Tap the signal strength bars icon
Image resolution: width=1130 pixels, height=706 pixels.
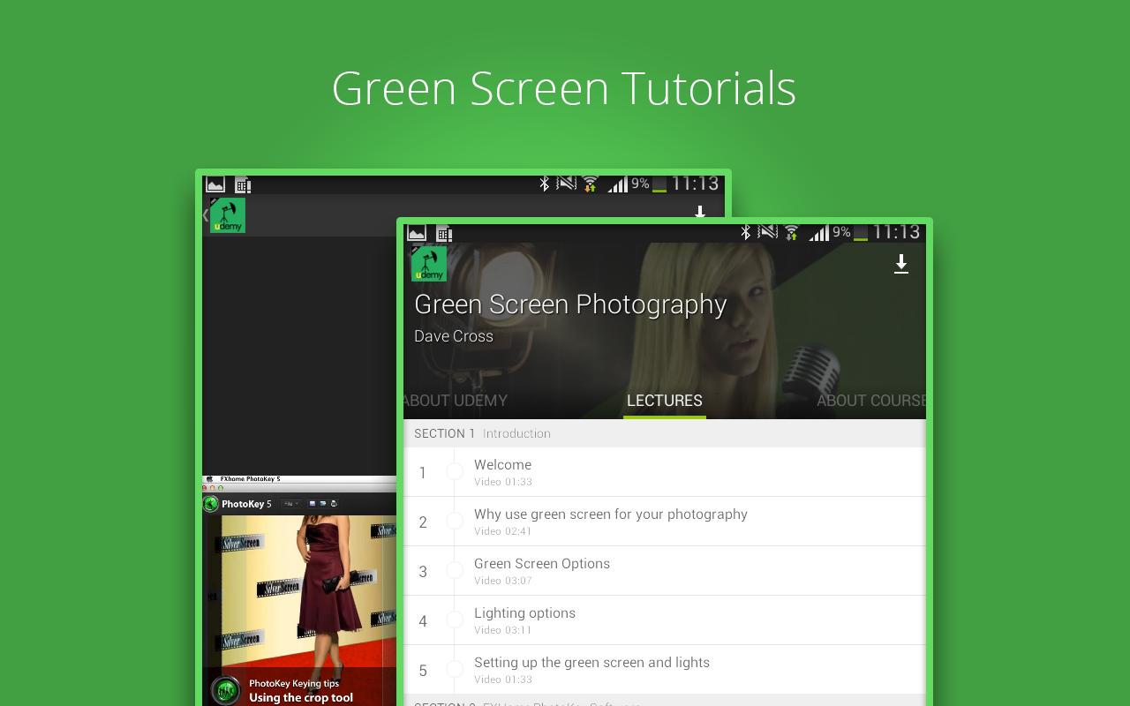819,233
